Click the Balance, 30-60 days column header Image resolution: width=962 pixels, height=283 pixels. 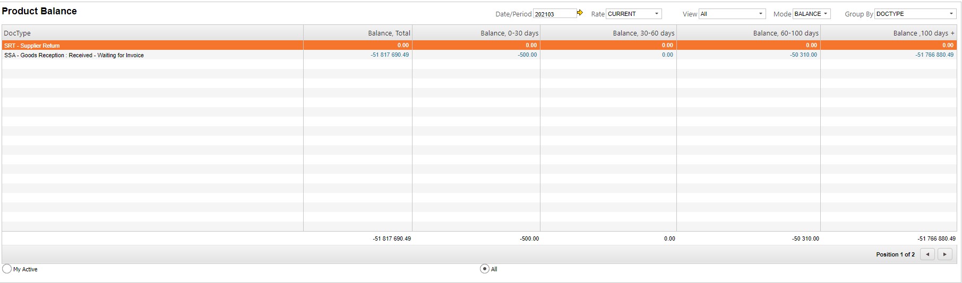643,33
